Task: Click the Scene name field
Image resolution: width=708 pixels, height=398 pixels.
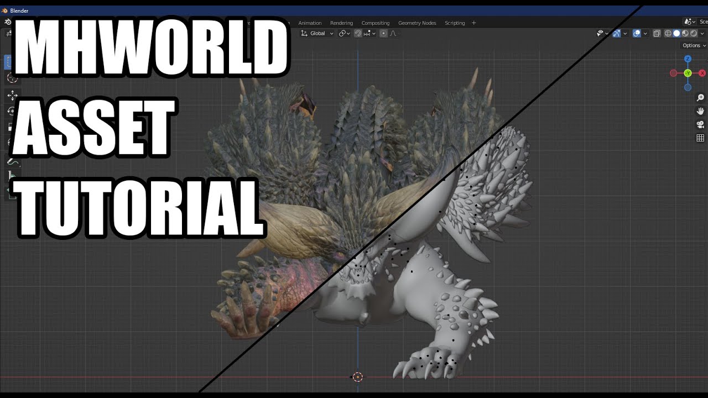Action: point(704,22)
